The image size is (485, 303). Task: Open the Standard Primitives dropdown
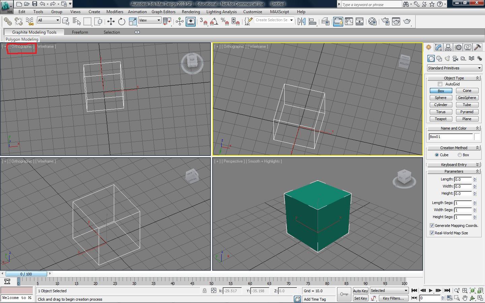click(454, 68)
